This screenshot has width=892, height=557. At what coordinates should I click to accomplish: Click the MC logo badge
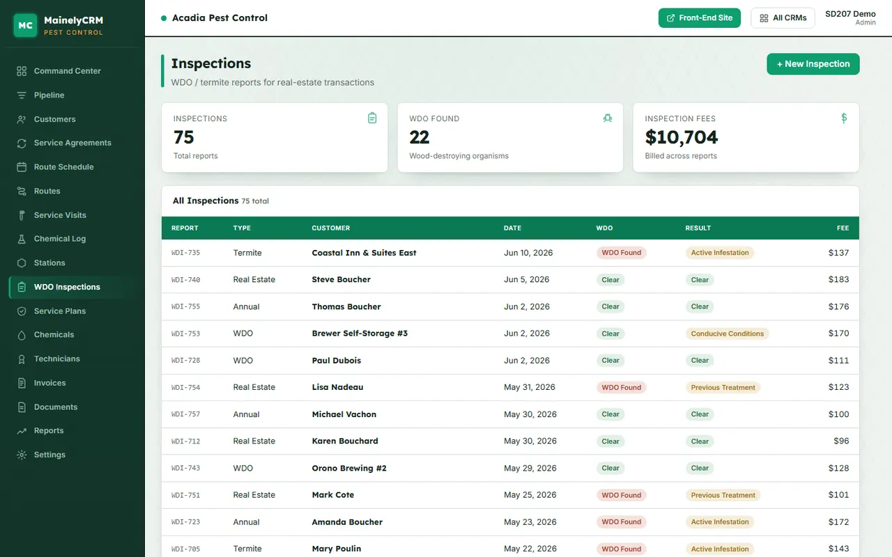(x=25, y=25)
